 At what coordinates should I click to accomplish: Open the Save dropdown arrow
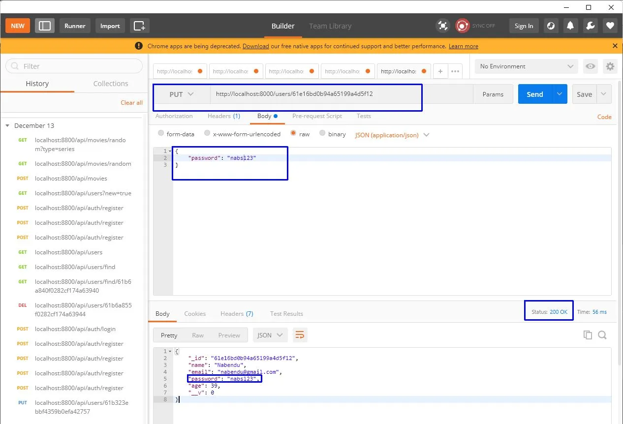click(x=604, y=94)
